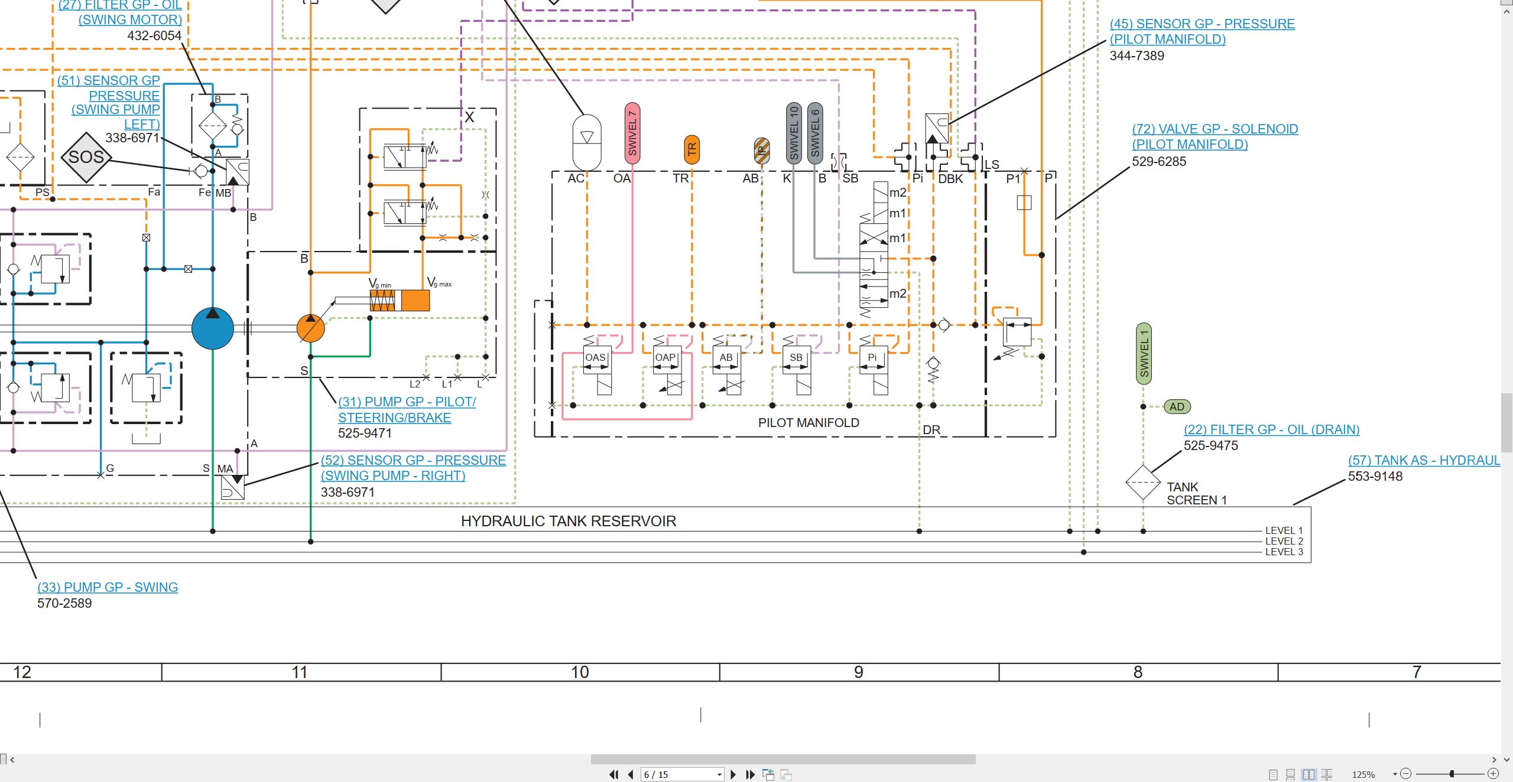This screenshot has height=782, width=1513.
Task: Click part number 525-9475
Action: tap(1210, 445)
